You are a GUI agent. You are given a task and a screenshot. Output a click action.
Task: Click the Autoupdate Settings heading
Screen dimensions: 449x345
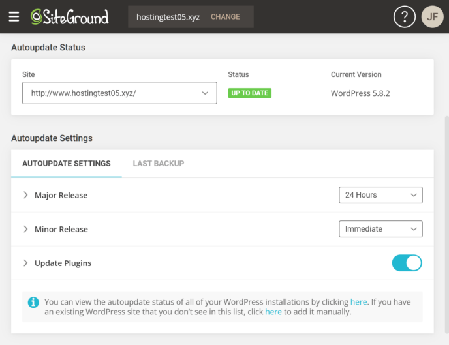coord(52,138)
